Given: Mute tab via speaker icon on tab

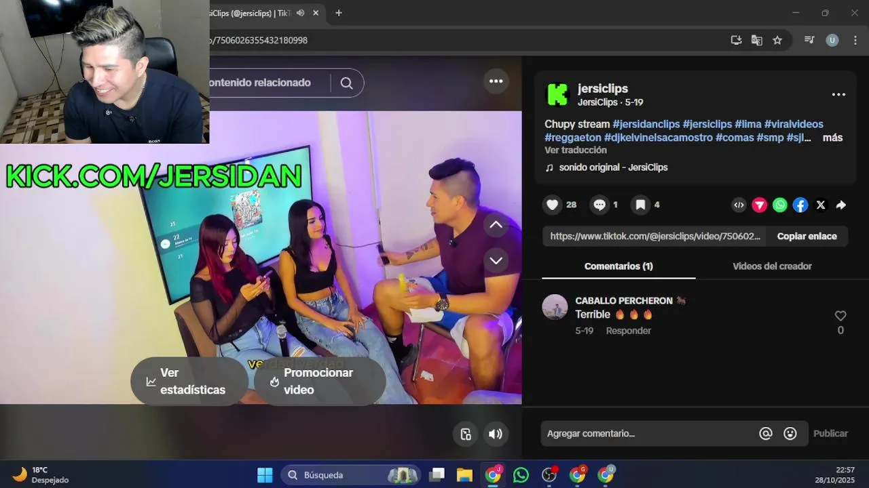Looking at the screenshot, I should pos(301,13).
